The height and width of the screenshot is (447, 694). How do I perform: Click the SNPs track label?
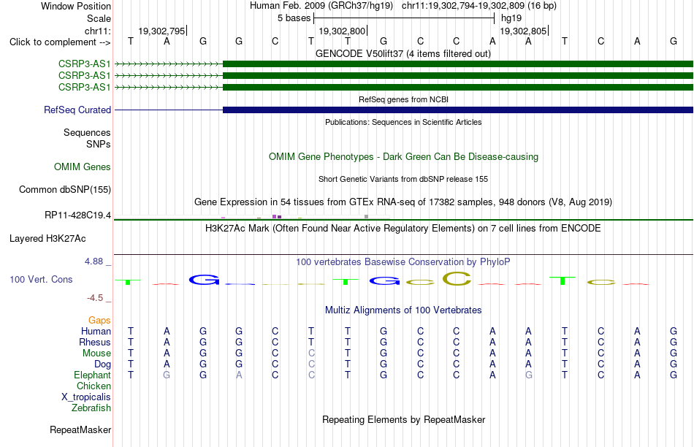click(x=99, y=145)
